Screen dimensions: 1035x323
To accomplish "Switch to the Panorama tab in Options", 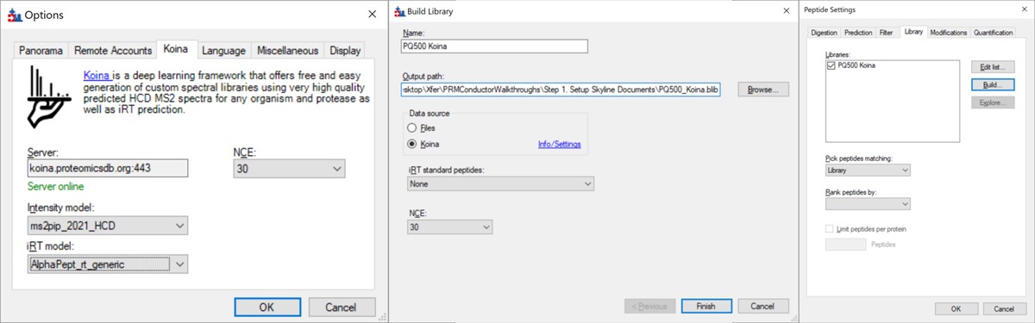I will click(x=41, y=51).
